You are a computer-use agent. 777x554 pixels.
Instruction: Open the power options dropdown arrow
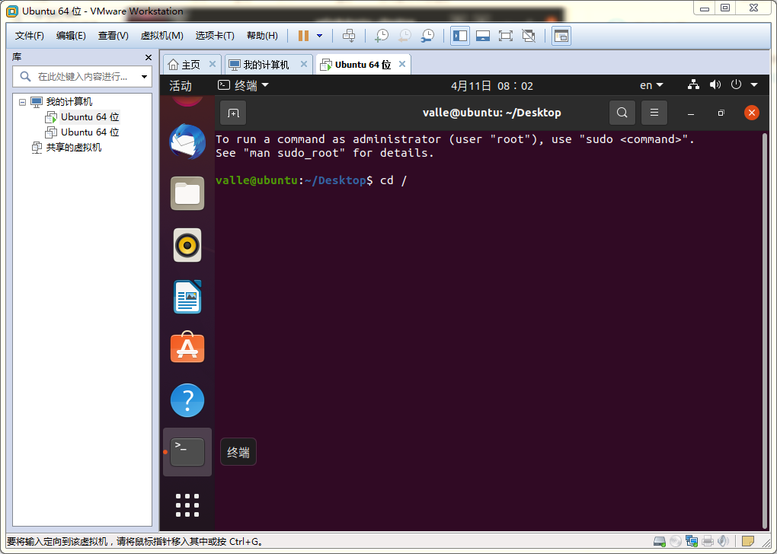(x=320, y=36)
